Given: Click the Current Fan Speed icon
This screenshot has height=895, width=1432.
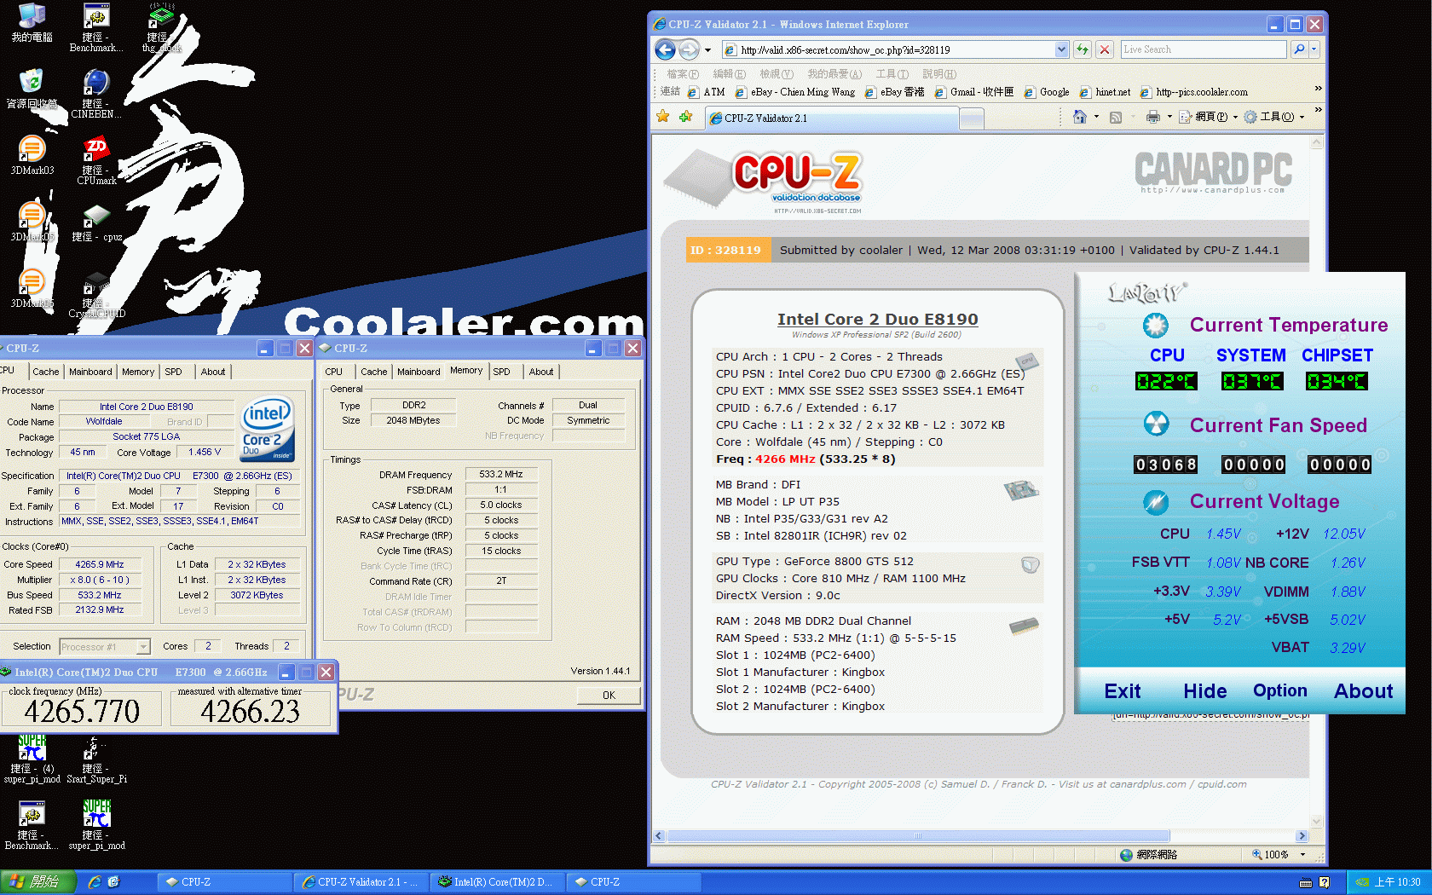Looking at the screenshot, I should click(x=1156, y=424).
